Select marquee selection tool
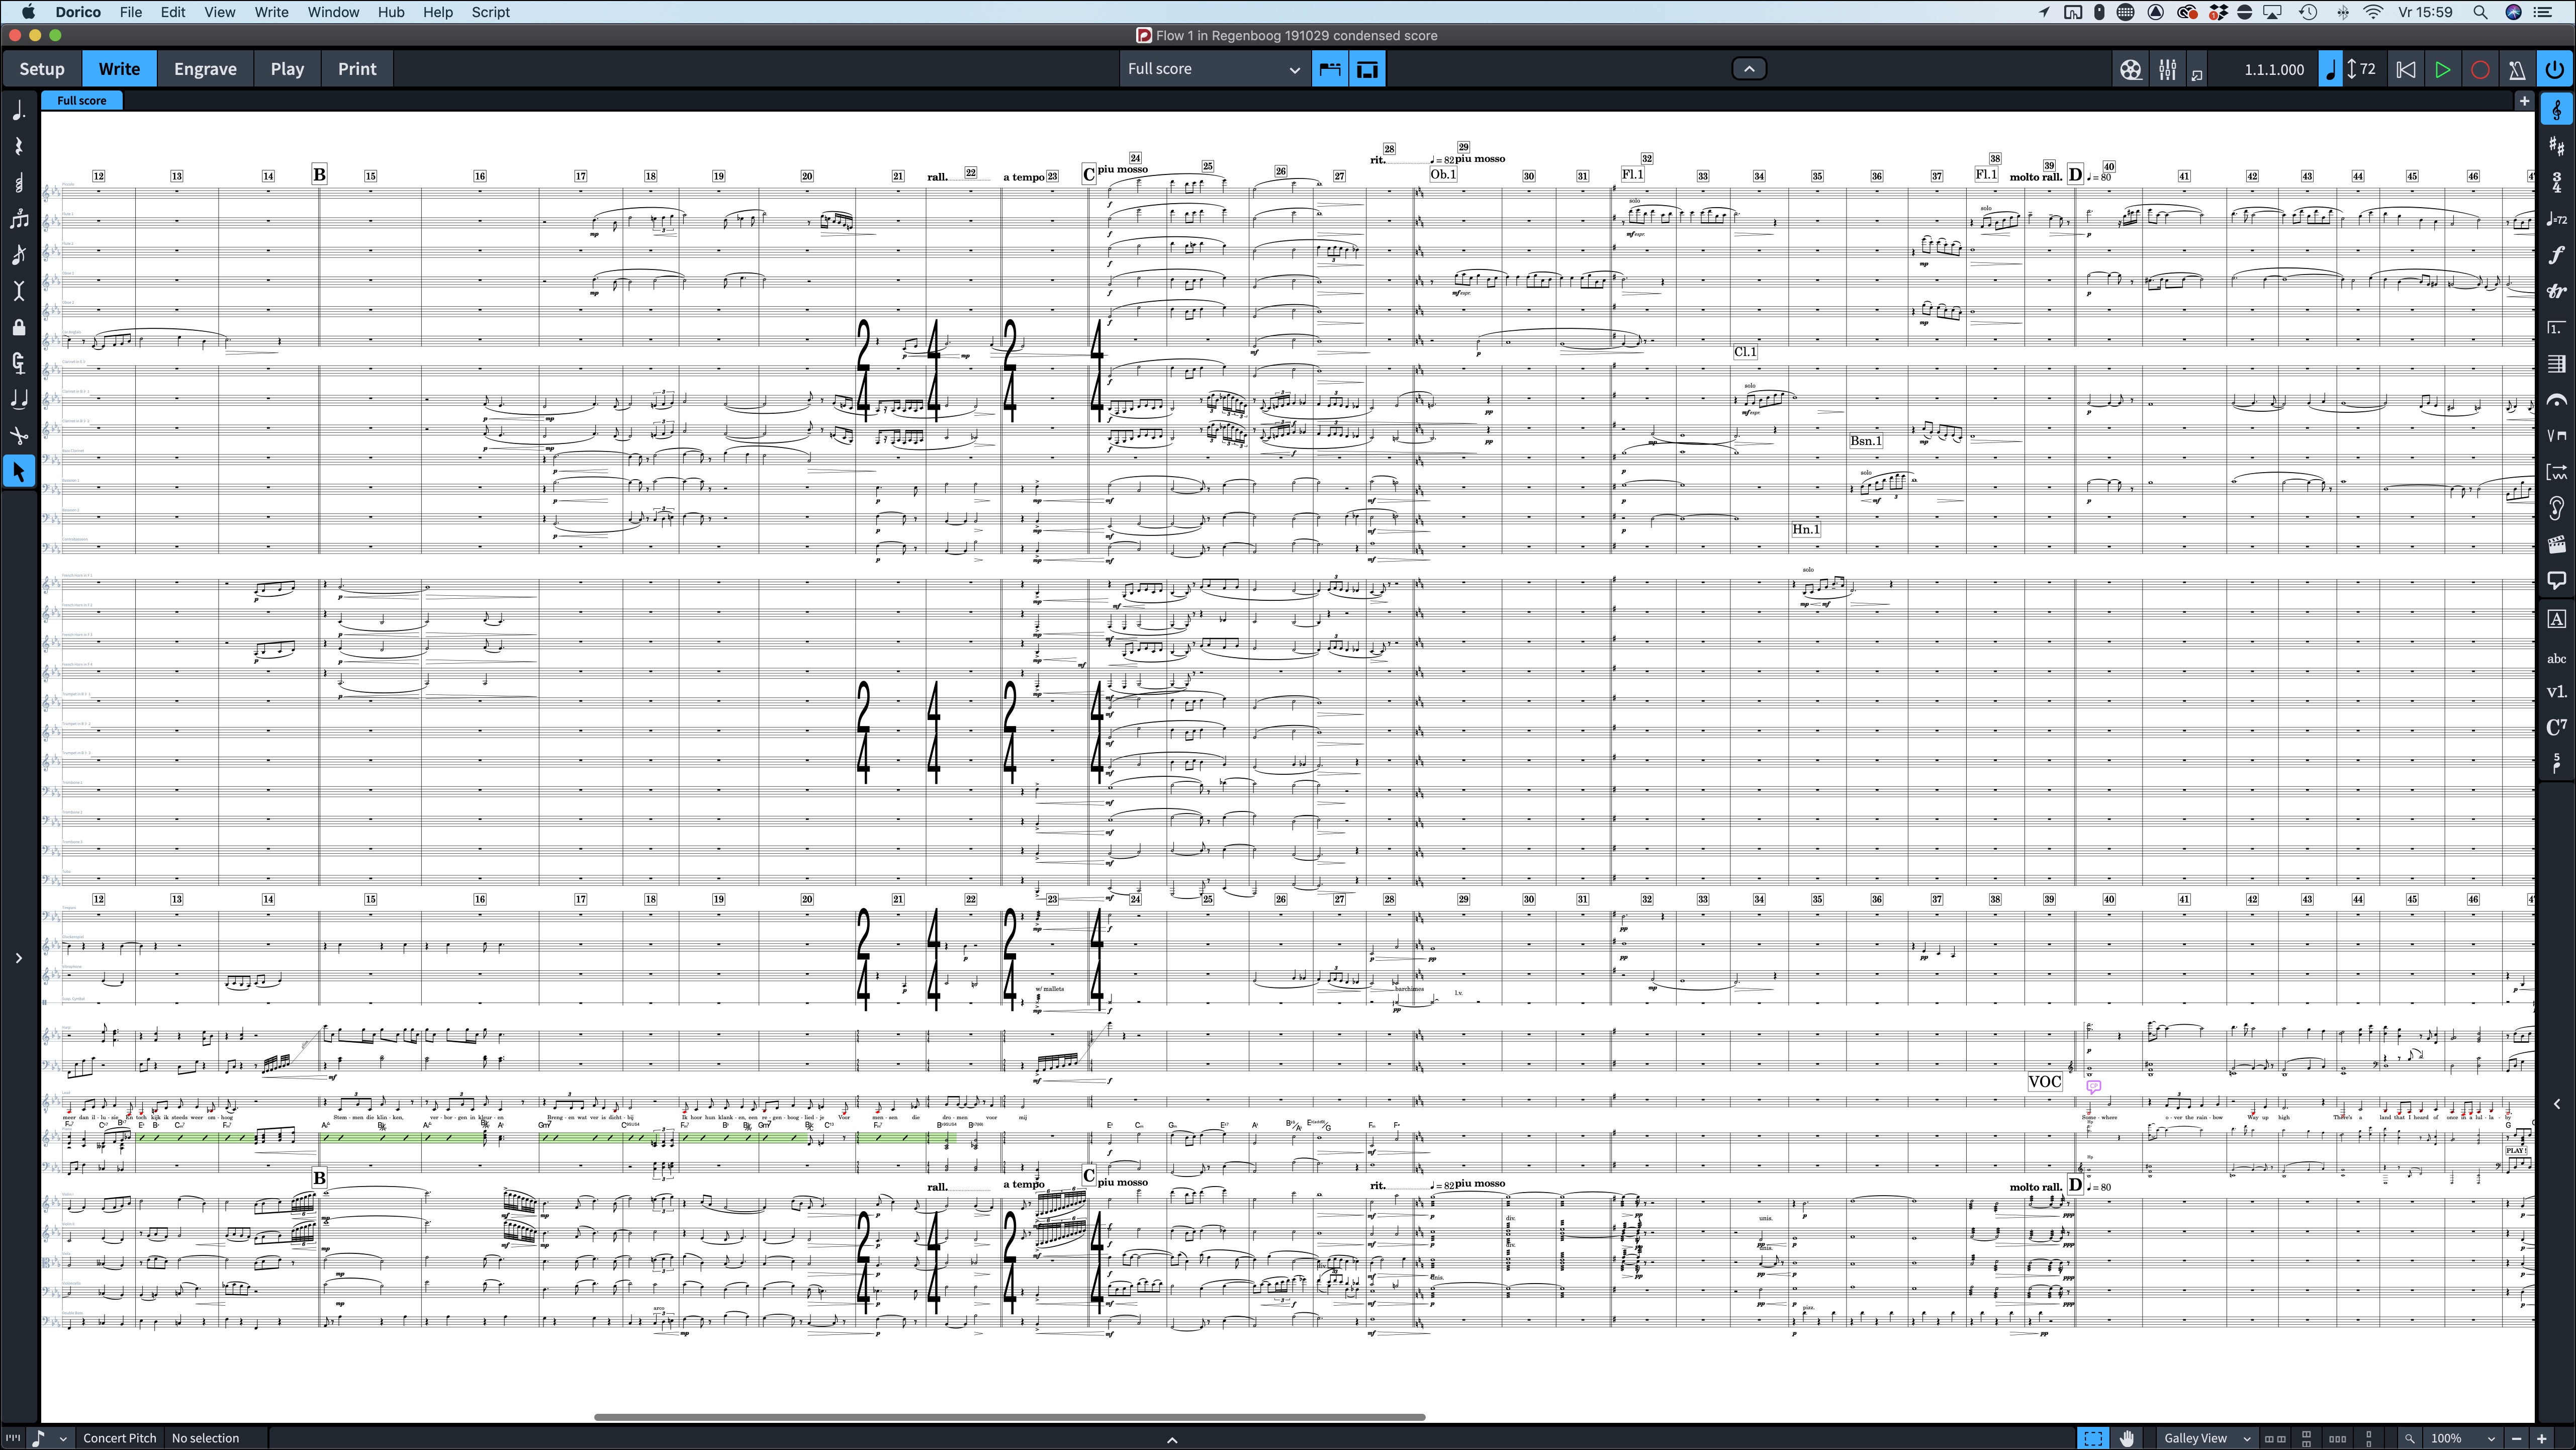The height and width of the screenshot is (1450, 2576). click(x=2093, y=1438)
